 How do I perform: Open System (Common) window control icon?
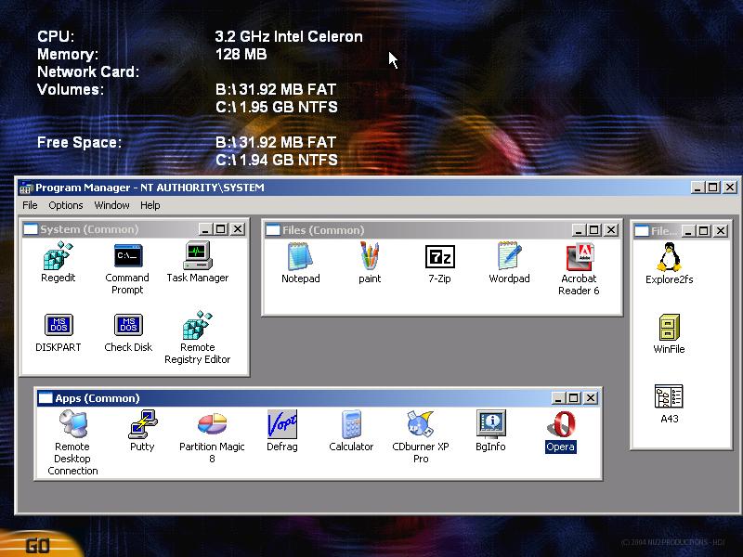[x=31, y=229]
